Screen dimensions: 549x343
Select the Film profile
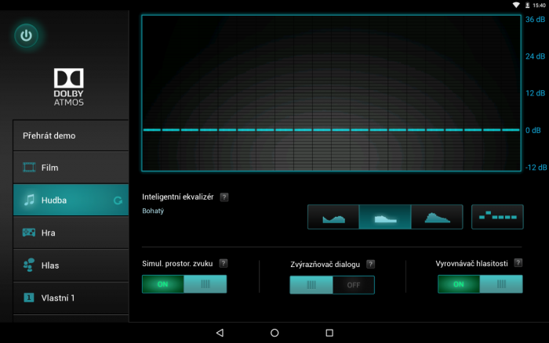[71, 168]
